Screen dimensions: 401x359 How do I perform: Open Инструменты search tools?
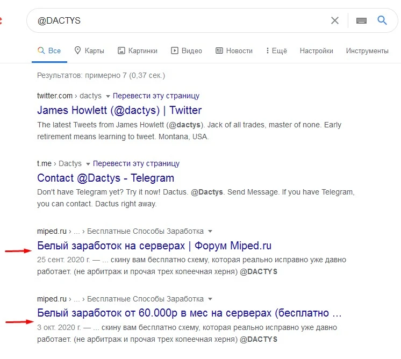point(367,51)
